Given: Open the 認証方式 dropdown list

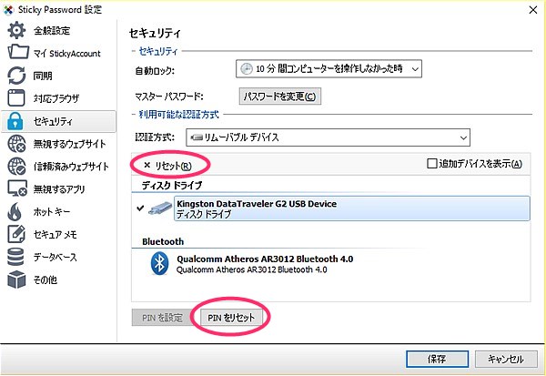Looking at the screenshot, I should click(328, 137).
